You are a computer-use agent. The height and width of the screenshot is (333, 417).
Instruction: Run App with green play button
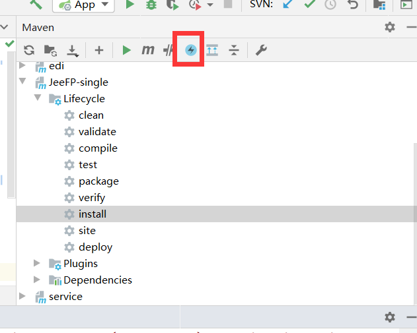click(x=130, y=5)
